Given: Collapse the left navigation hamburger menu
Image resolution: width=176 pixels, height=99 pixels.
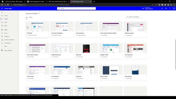Looking at the screenshot, I should pyautogui.click(x=2, y=12).
